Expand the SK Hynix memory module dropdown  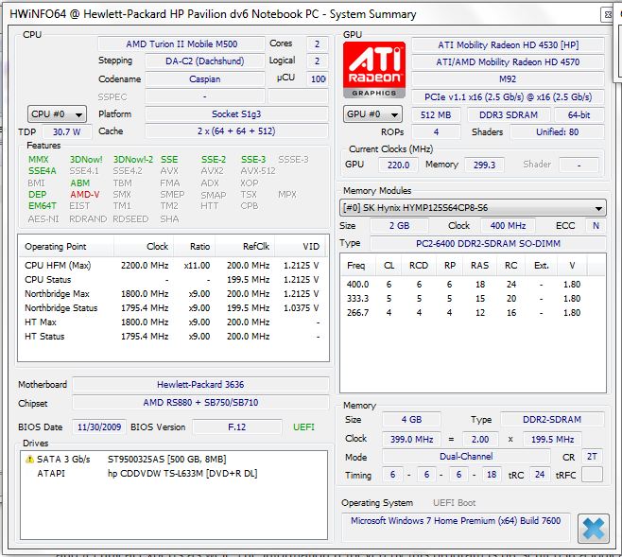pos(473,208)
